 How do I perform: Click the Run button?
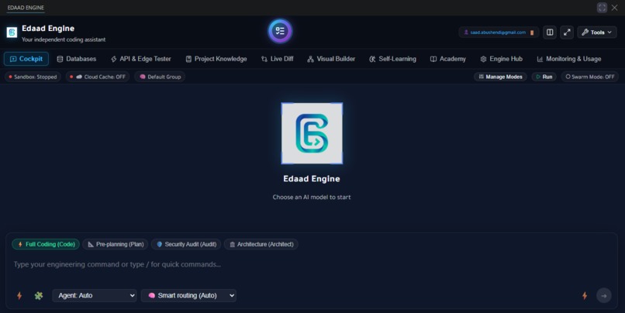pos(544,77)
